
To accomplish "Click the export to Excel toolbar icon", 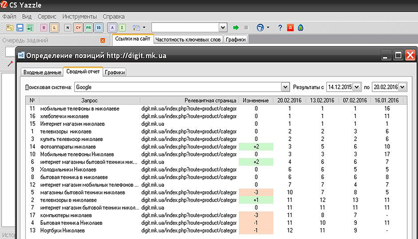I will (30, 28).
